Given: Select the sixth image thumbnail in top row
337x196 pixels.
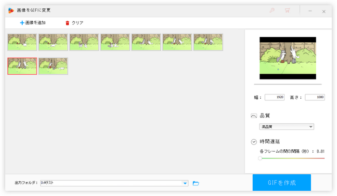Looking at the screenshot, I should pos(177,42).
